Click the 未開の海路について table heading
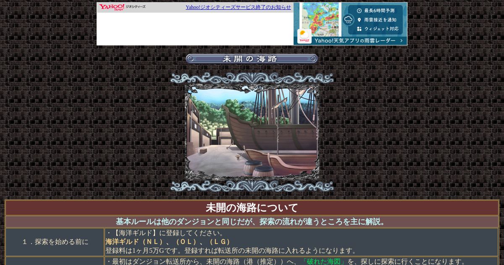This screenshot has height=265, width=504. [x=252, y=208]
